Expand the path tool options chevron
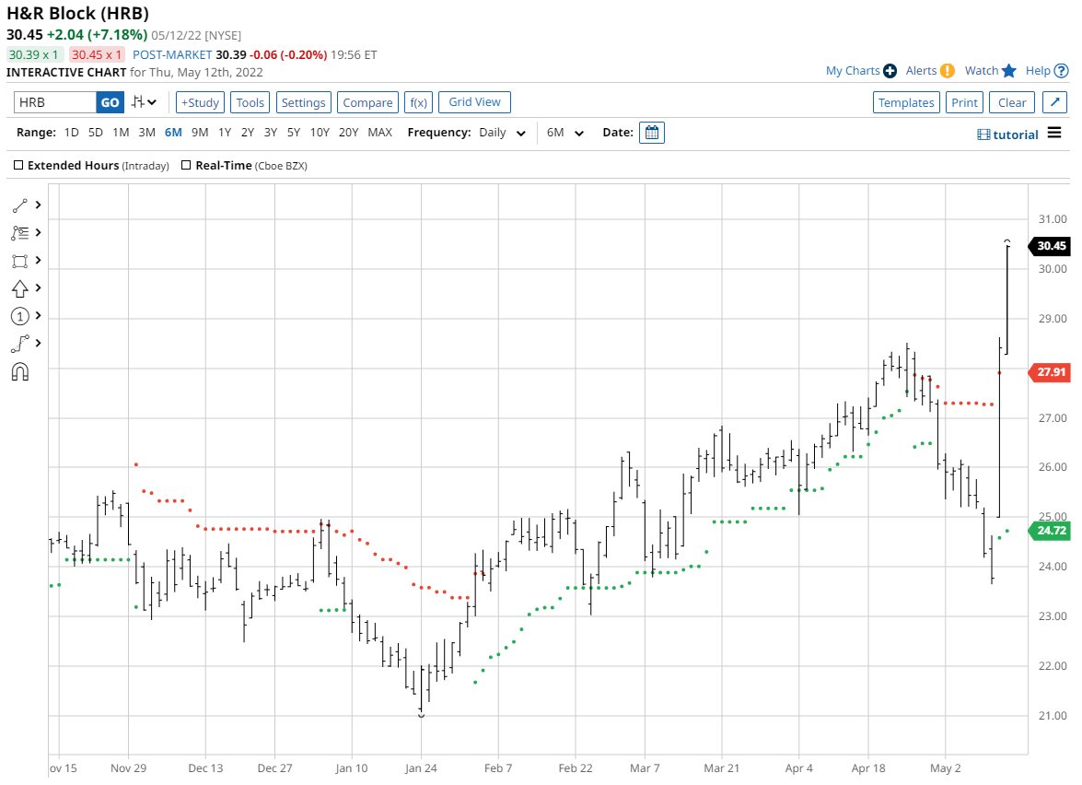The width and height of the screenshot is (1082, 785). click(38, 343)
